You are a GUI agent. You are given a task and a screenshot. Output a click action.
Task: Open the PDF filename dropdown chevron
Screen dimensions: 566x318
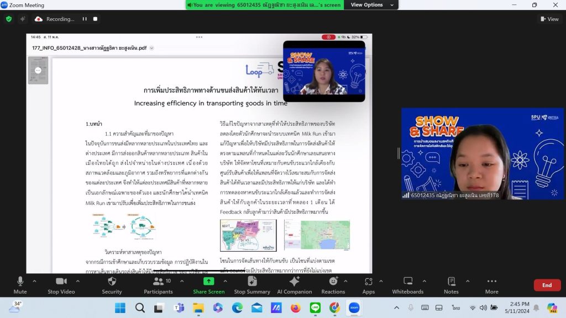(151, 48)
